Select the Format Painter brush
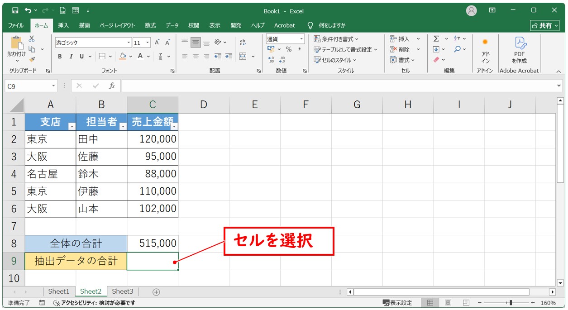Viewport: 568px width, 310px height. tap(32, 59)
